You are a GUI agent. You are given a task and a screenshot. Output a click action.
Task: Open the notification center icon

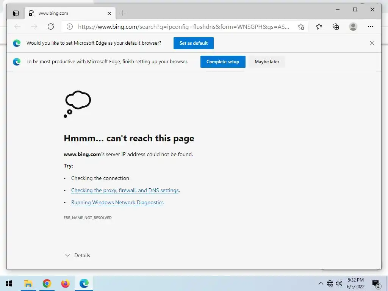point(376,283)
